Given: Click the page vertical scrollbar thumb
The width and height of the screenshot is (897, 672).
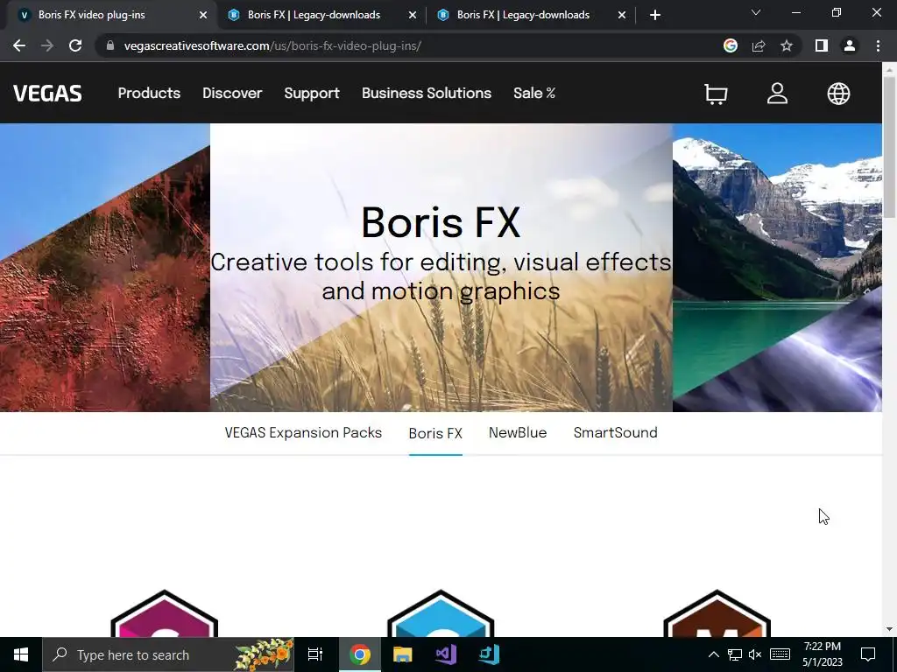Looking at the screenshot, I should point(889,146).
